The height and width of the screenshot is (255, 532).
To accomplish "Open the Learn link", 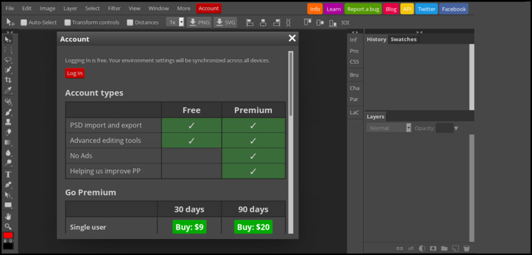I will pos(333,9).
